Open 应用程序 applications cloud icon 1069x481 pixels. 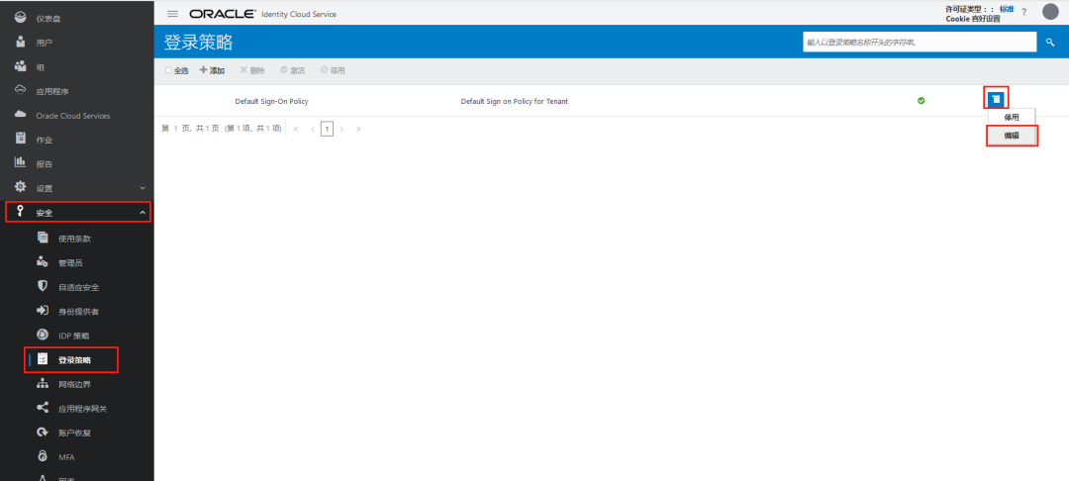21,91
